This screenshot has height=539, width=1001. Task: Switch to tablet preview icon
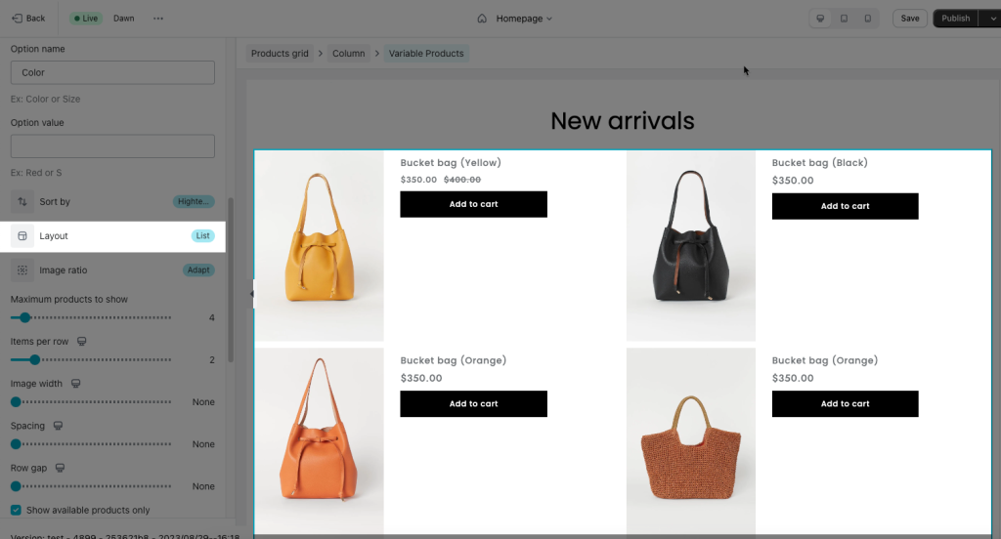click(x=844, y=19)
